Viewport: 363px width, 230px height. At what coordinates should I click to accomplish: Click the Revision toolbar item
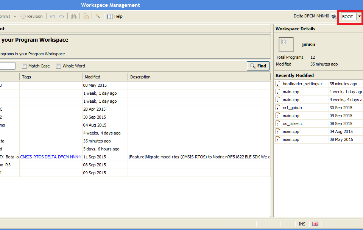(x=32, y=16)
